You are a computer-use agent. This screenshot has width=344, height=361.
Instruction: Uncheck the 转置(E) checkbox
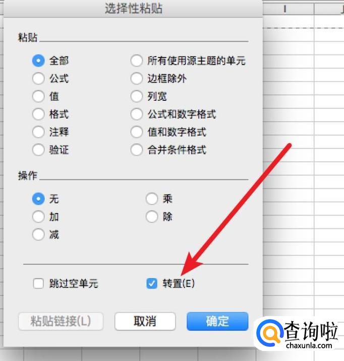(x=152, y=283)
